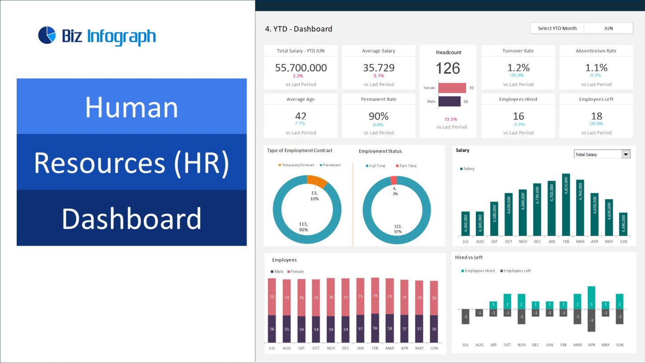Open the JUN month selector

pos(608,28)
